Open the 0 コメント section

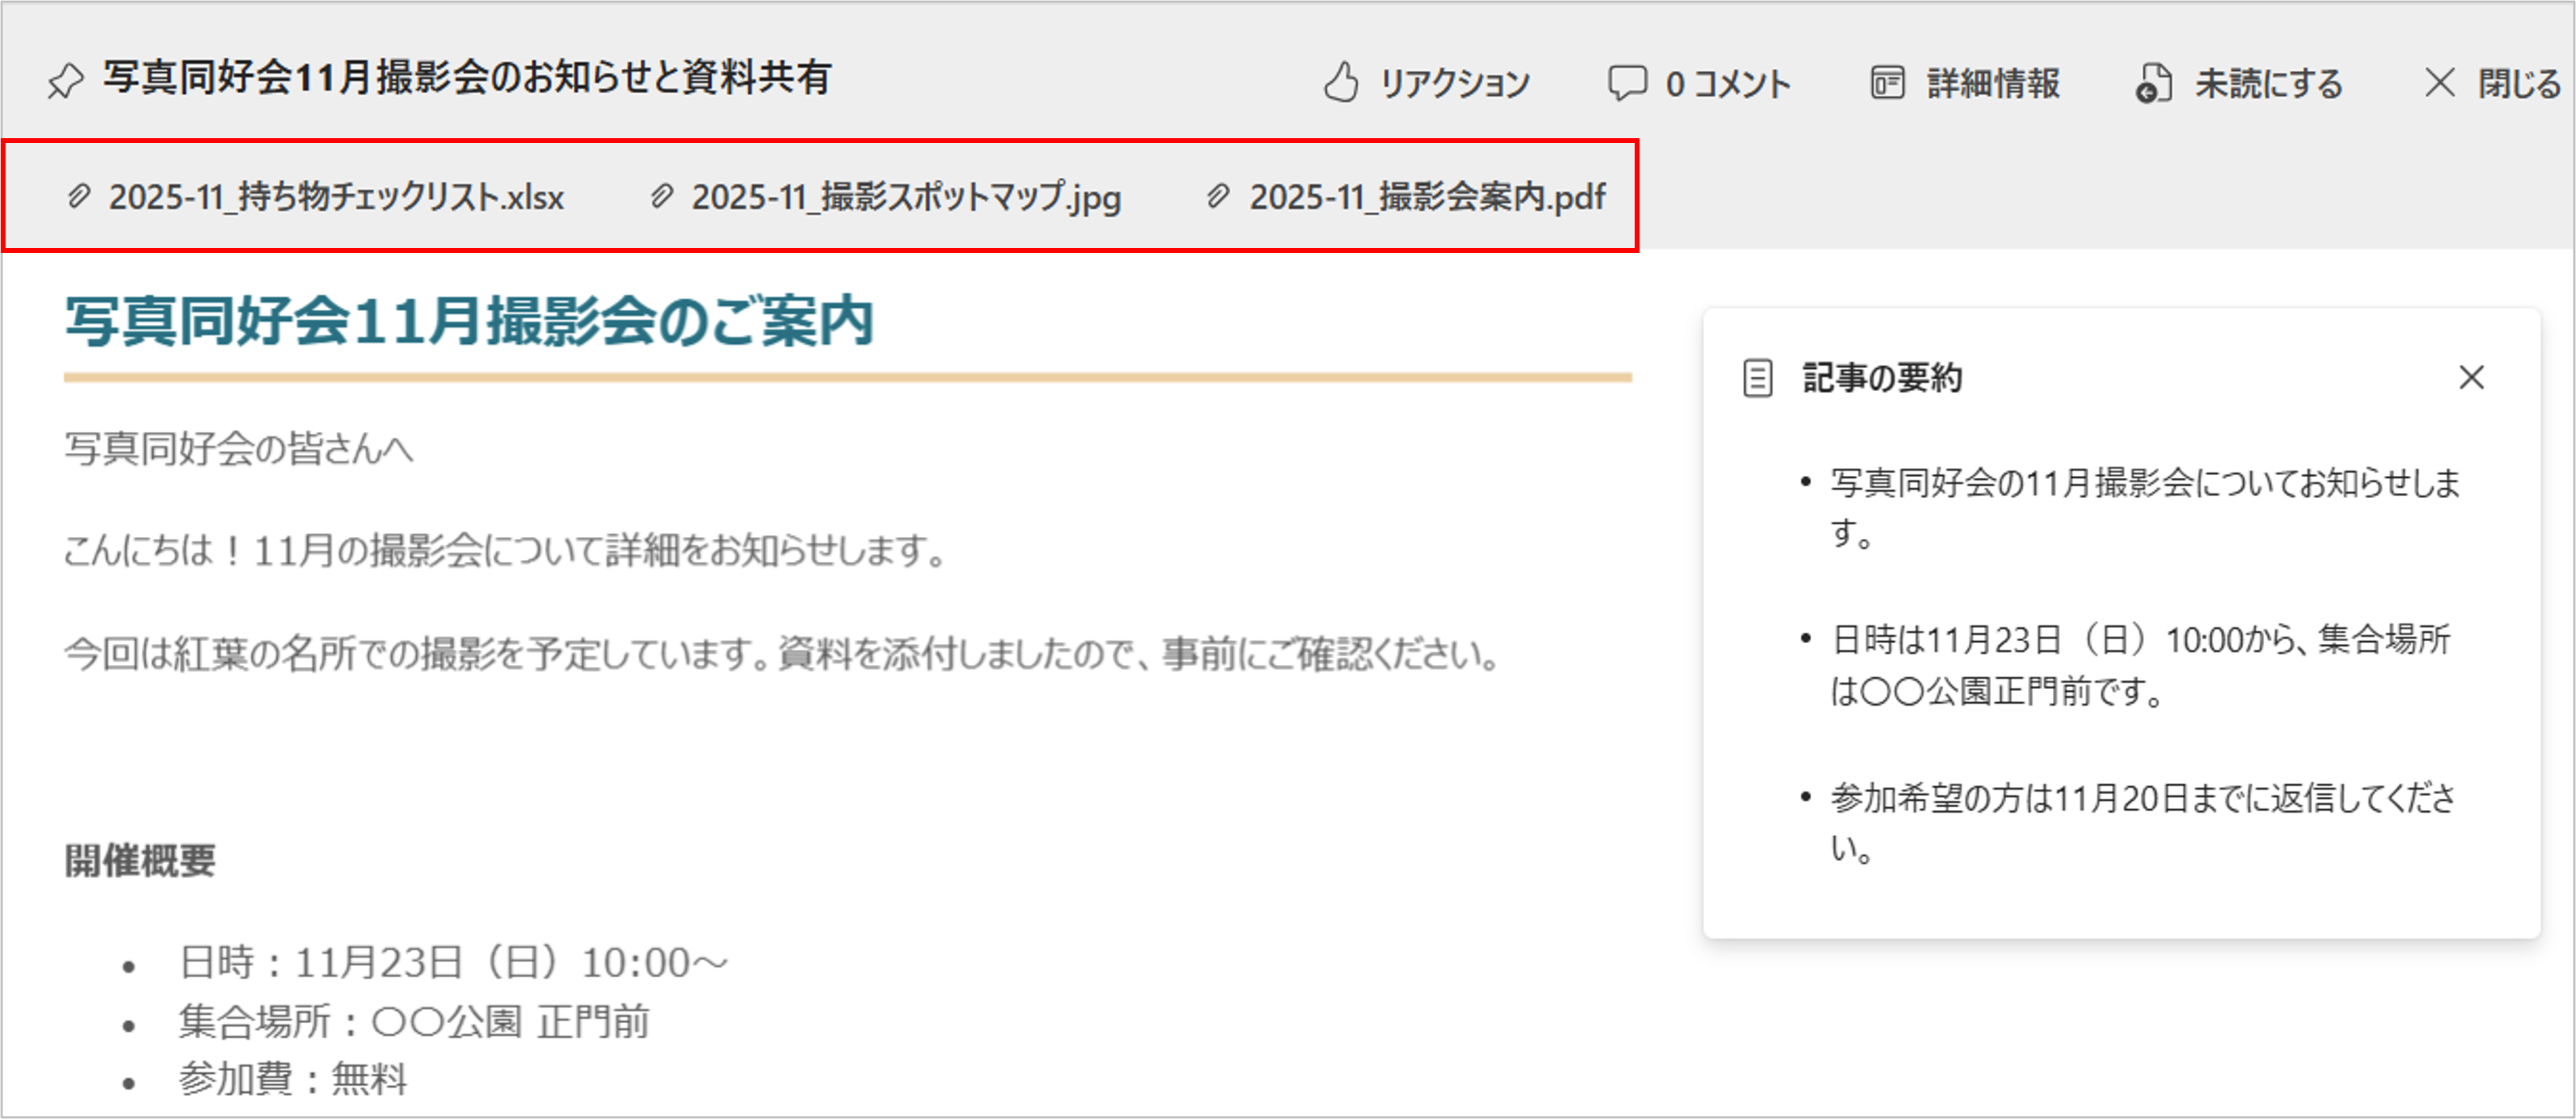click(x=1728, y=83)
